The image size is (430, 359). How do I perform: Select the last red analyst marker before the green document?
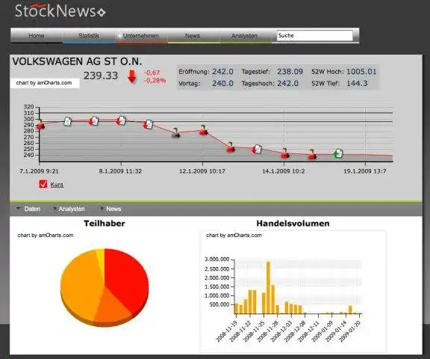[312, 154]
